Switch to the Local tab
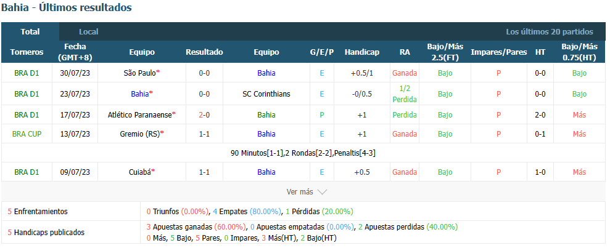 coord(89,32)
